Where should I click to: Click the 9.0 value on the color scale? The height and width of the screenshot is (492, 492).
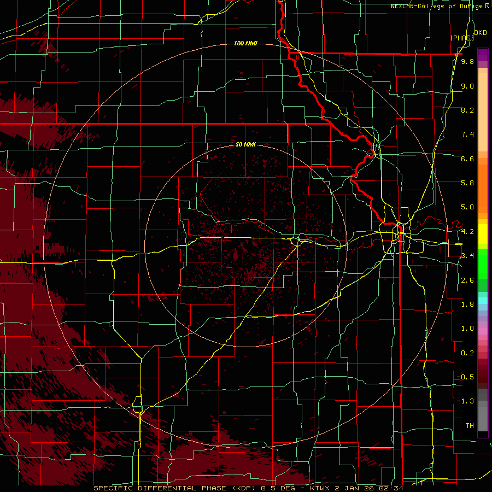[467, 86]
